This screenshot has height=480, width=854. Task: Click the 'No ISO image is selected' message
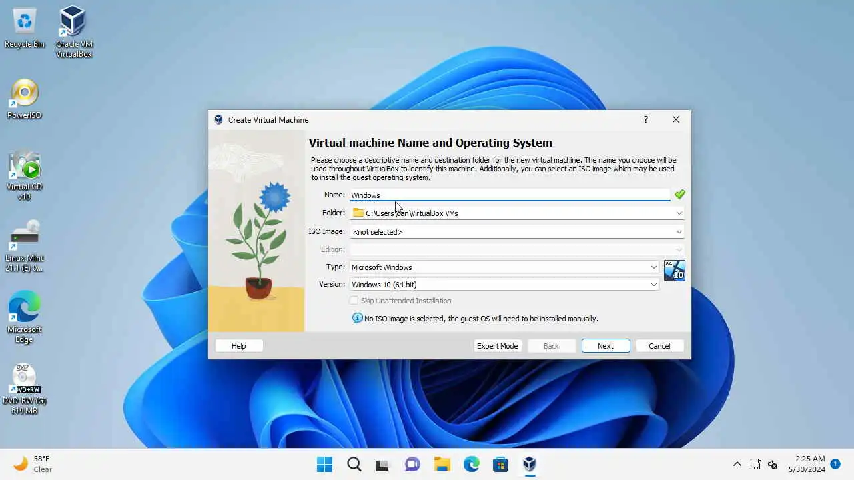point(481,319)
